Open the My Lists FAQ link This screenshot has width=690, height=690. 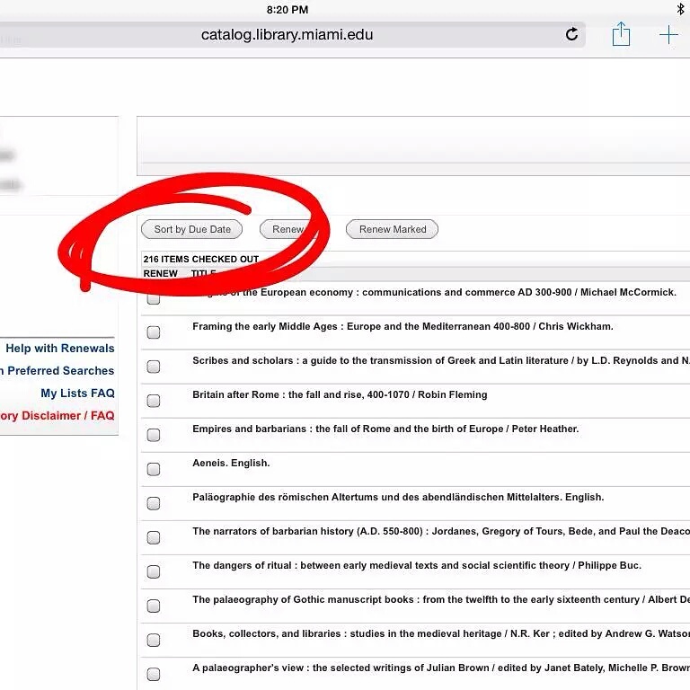(x=77, y=394)
